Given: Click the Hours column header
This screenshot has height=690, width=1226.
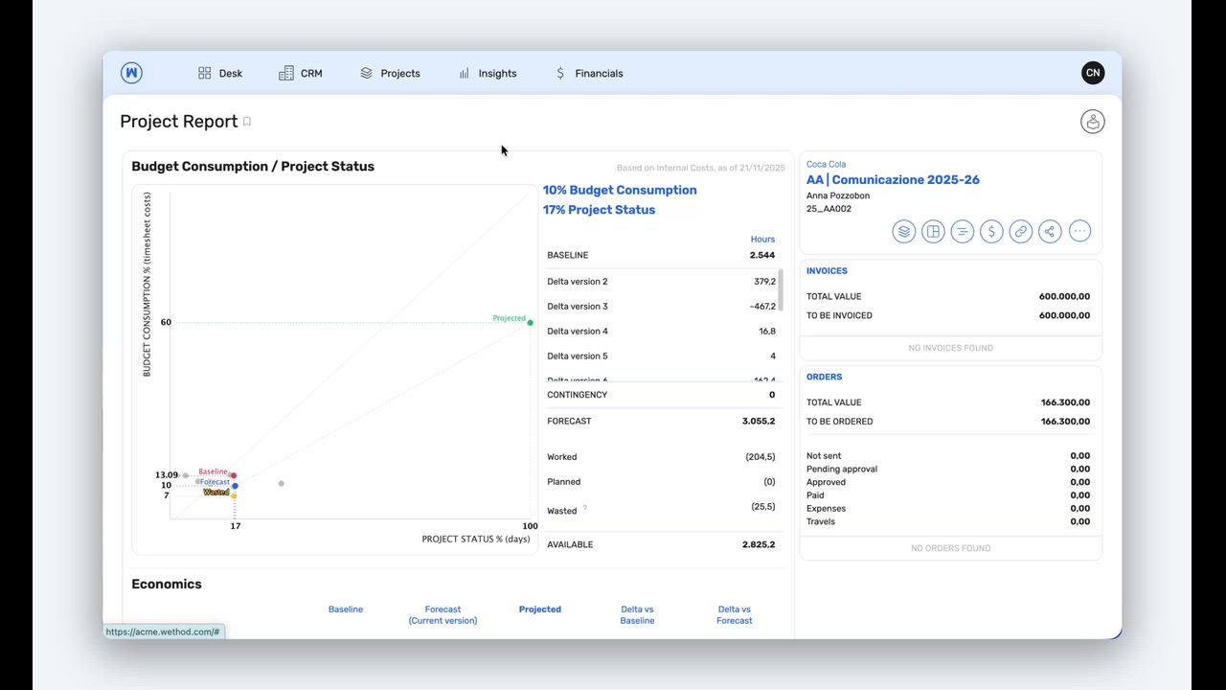Looking at the screenshot, I should click(762, 240).
